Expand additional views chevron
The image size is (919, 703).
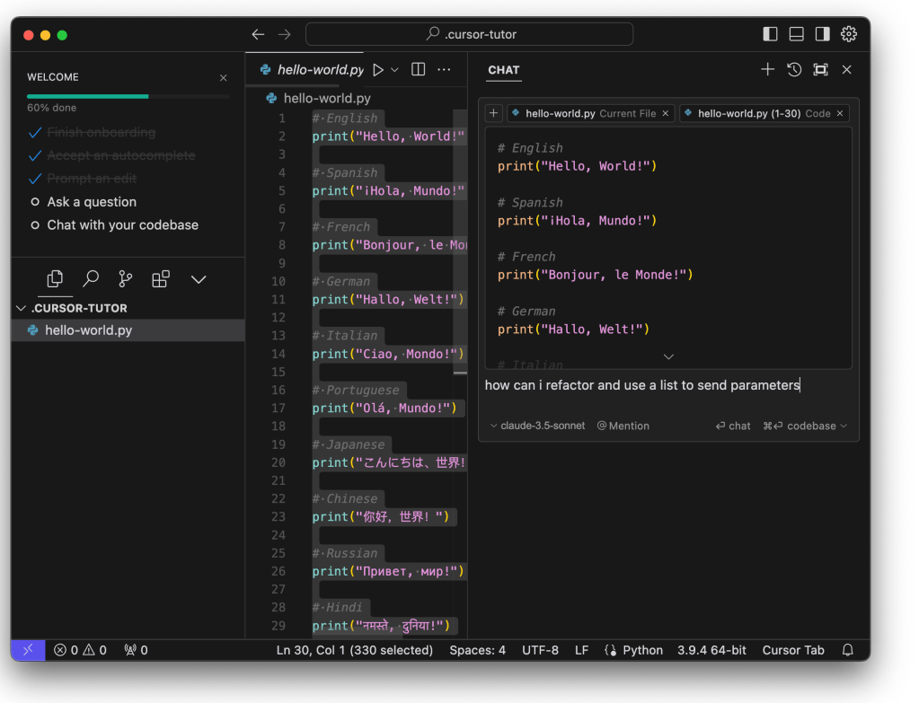199,279
